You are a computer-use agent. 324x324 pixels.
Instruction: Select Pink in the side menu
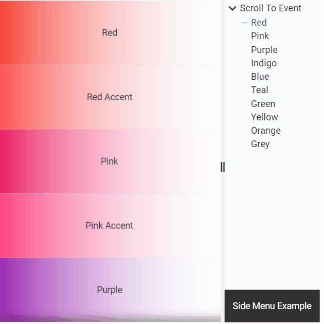260,36
